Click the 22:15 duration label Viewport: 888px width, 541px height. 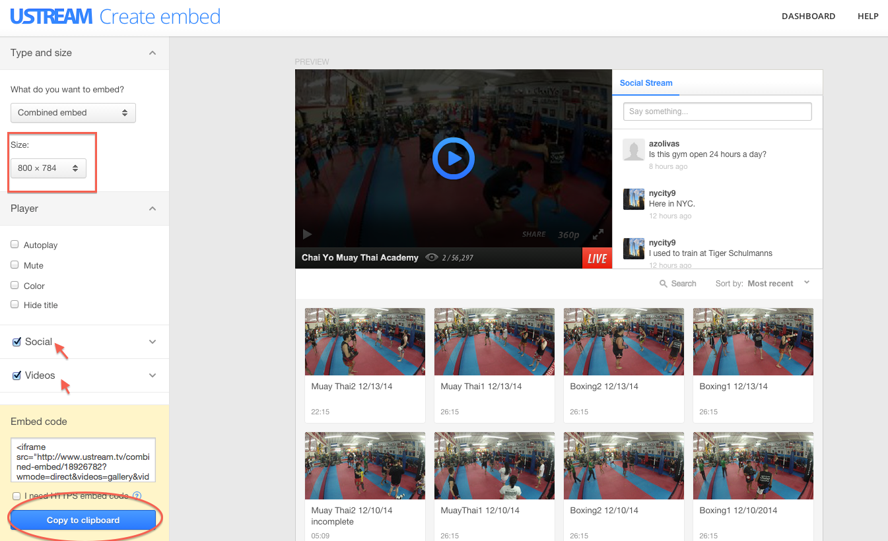click(x=320, y=412)
